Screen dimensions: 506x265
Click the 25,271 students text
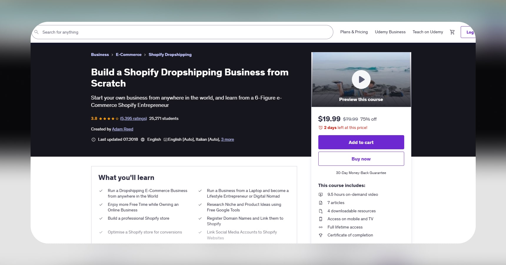pos(164,118)
